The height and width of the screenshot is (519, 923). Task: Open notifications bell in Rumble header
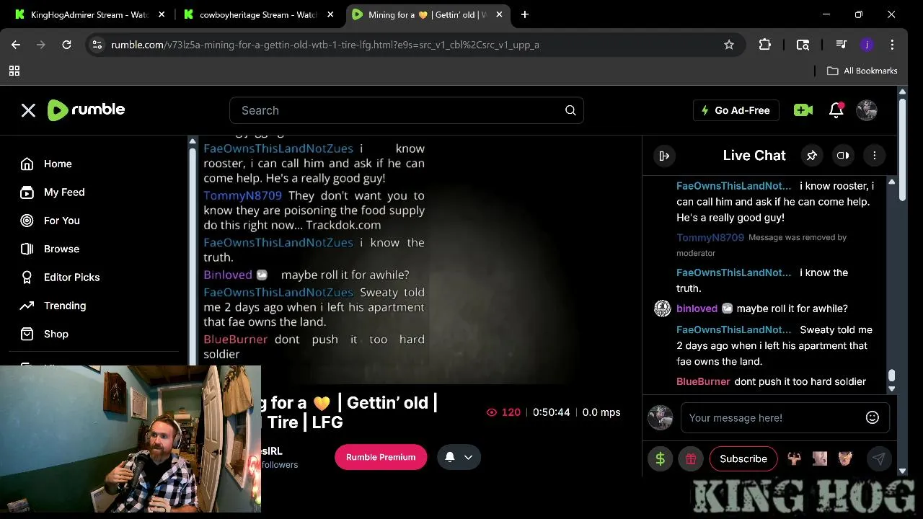[x=836, y=110]
